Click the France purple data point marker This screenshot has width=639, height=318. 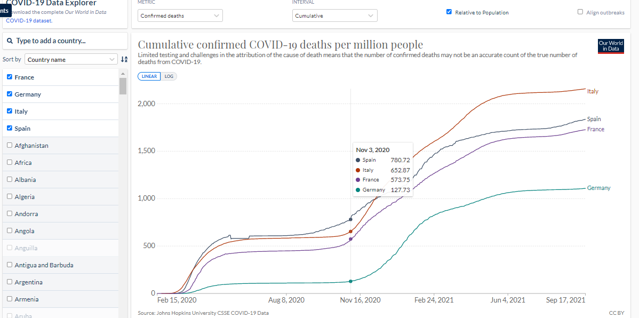[x=350, y=239]
